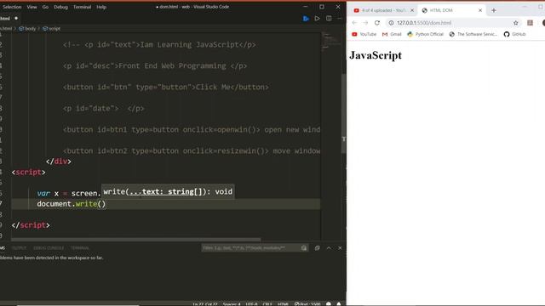Toggle the filter options icon in the Problems filter

point(304,248)
